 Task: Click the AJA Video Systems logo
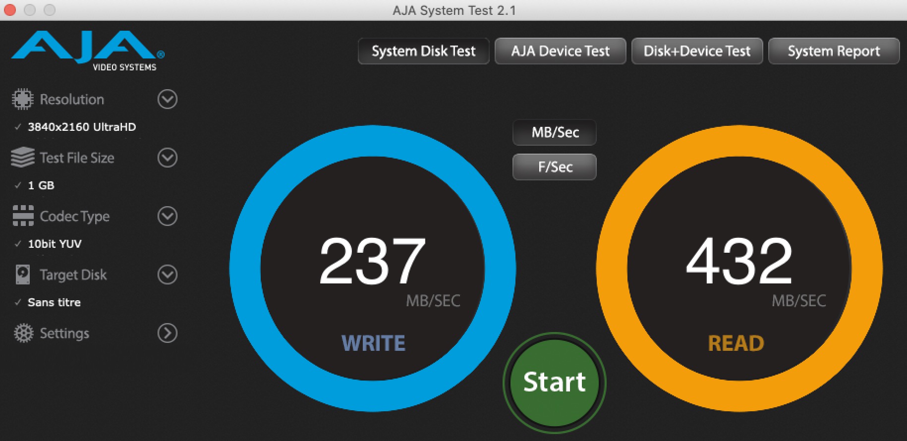click(x=88, y=51)
